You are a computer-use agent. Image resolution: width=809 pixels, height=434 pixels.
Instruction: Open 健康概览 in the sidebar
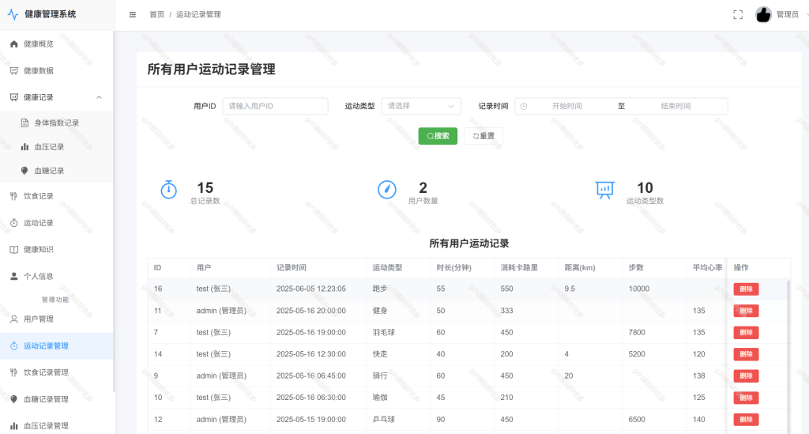click(57, 43)
